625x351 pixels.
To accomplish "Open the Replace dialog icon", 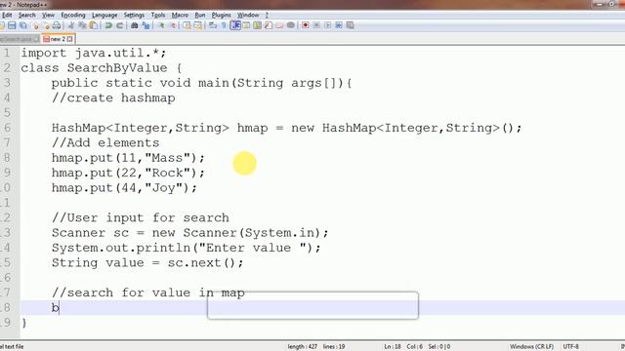I will (146, 25).
